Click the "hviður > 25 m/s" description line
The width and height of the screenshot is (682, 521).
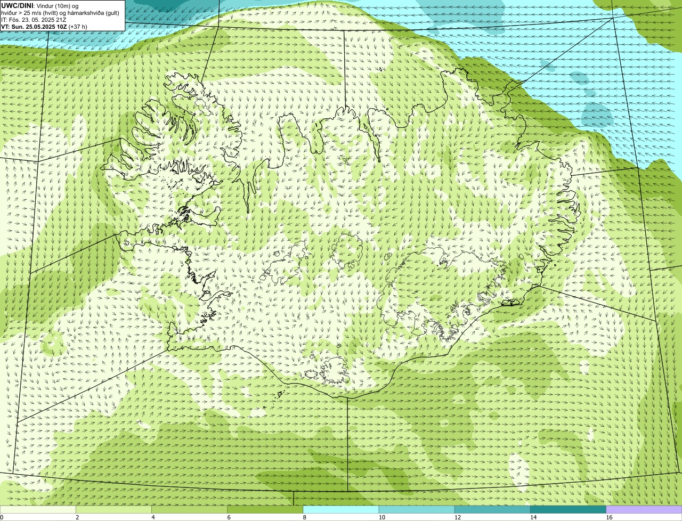[60, 13]
